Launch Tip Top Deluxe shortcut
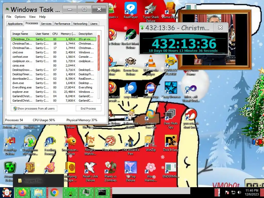 click(131, 172)
